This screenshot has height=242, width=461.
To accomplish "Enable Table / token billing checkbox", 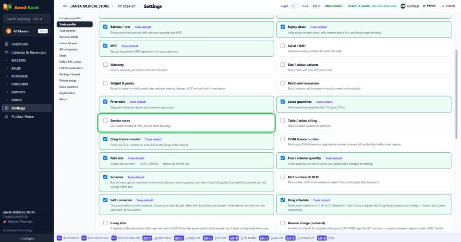I will click(x=282, y=121).
